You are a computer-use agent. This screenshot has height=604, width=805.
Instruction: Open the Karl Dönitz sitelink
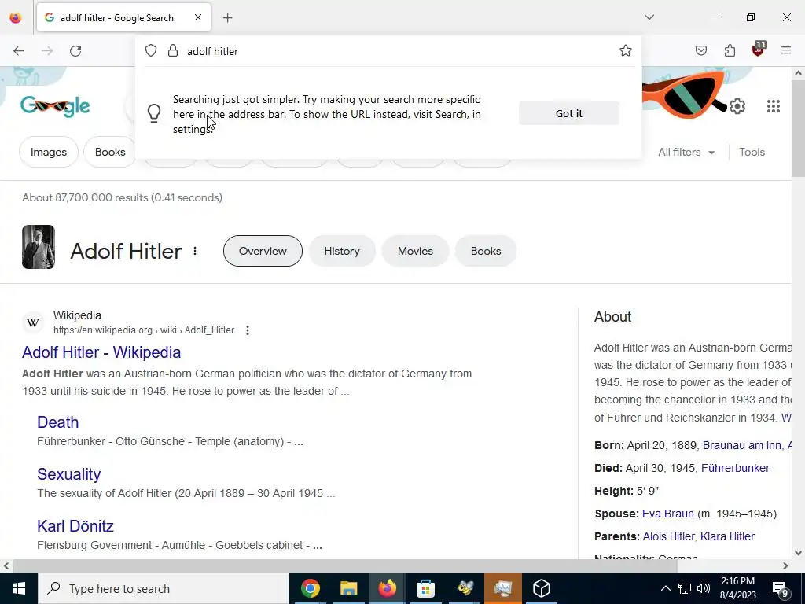75,526
